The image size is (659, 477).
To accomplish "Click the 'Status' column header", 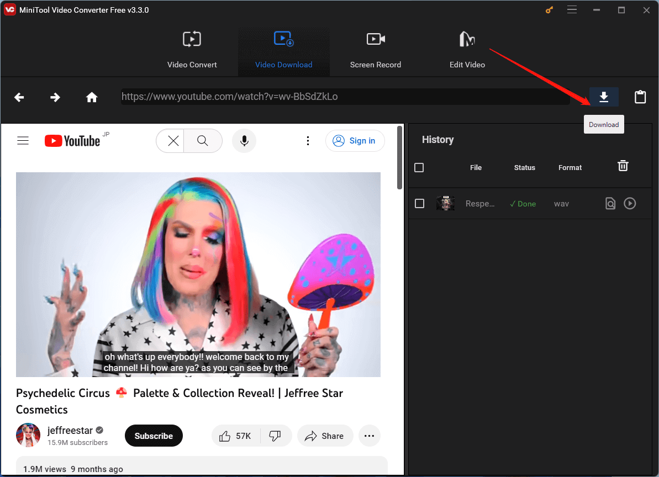I will point(525,167).
